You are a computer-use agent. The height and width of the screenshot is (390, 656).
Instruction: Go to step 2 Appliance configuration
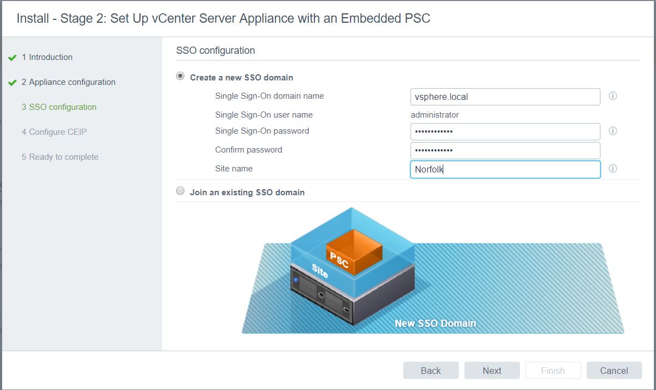click(x=69, y=82)
